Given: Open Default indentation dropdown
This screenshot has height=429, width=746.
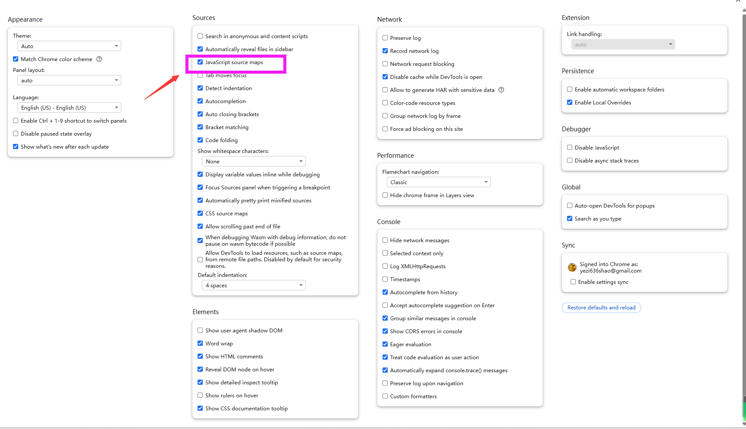Looking at the screenshot, I should pyautogui.click(x=254, y=286).
